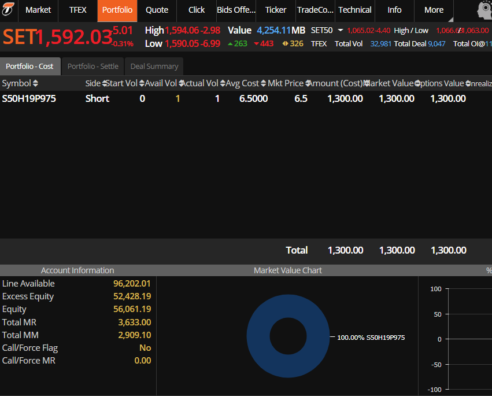Sort by Avg Cost column arrows

pos(263,83)
